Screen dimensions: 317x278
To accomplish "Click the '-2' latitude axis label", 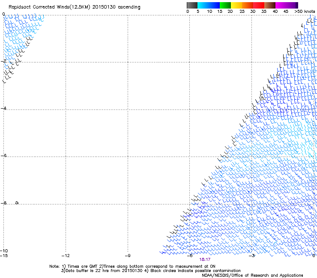I will 3,61.
